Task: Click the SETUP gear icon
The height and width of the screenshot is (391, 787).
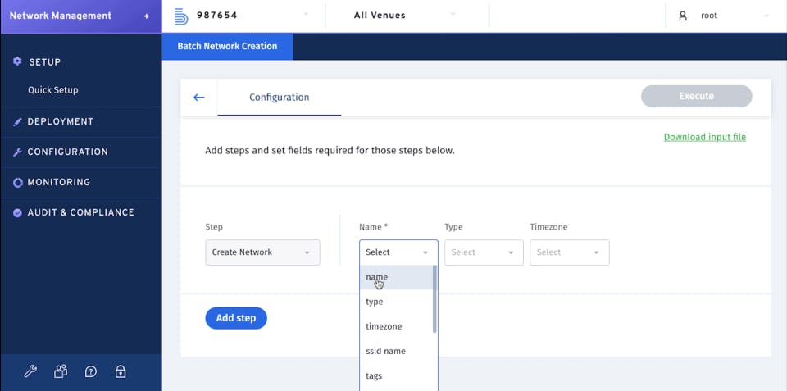Action: point(17,61)
